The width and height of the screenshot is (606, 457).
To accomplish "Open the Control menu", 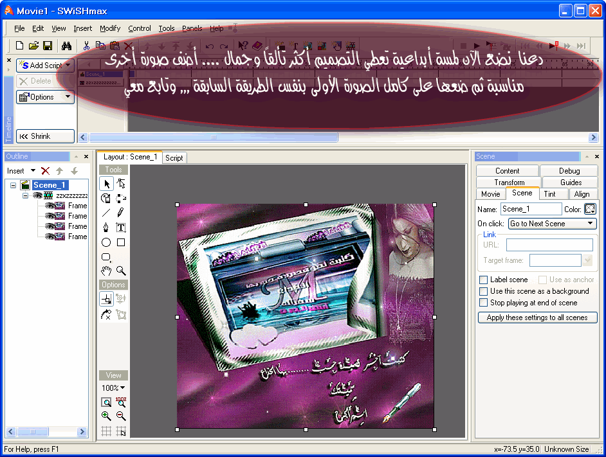I will [x=140, y=28].
